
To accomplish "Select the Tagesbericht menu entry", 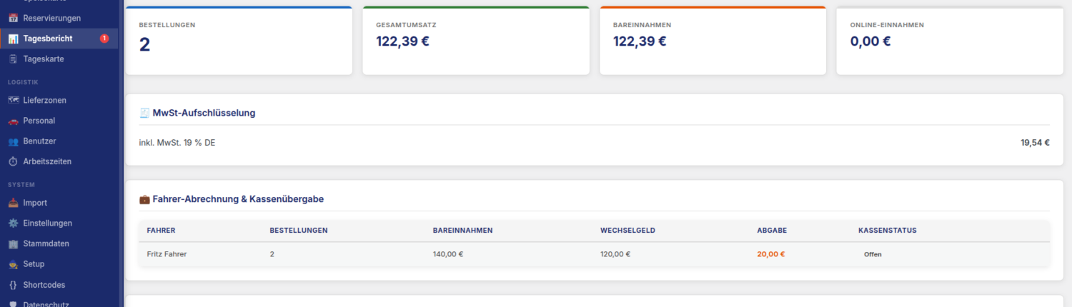I will pyautogui.click(x=59, y=39).
